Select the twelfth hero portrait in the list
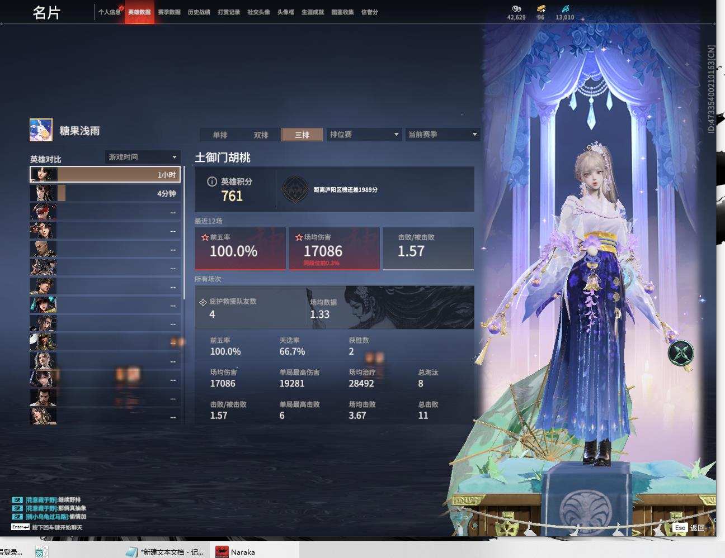The width and height of the screenshot is (725, 558). pyautogui.click(x=43, y=379)
